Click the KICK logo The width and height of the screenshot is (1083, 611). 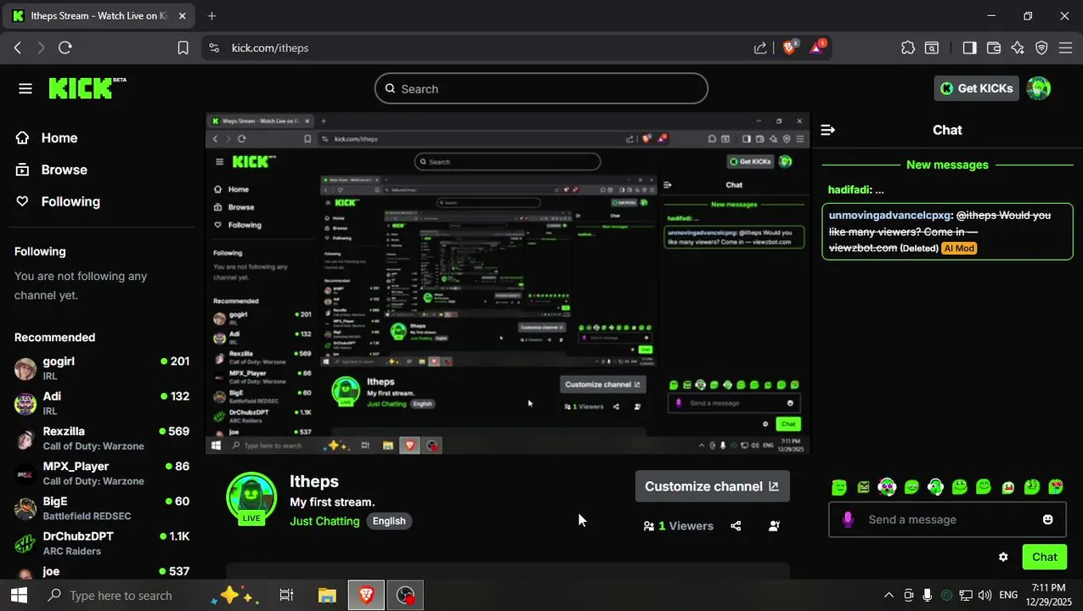click(87, 88)
